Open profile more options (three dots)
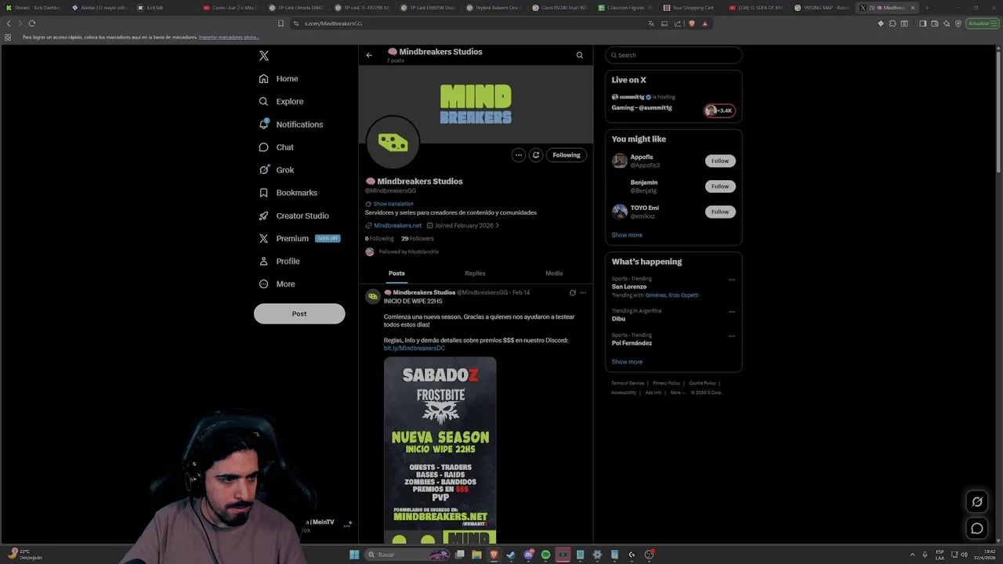1003x564 pixels. (x=518, y=155)
